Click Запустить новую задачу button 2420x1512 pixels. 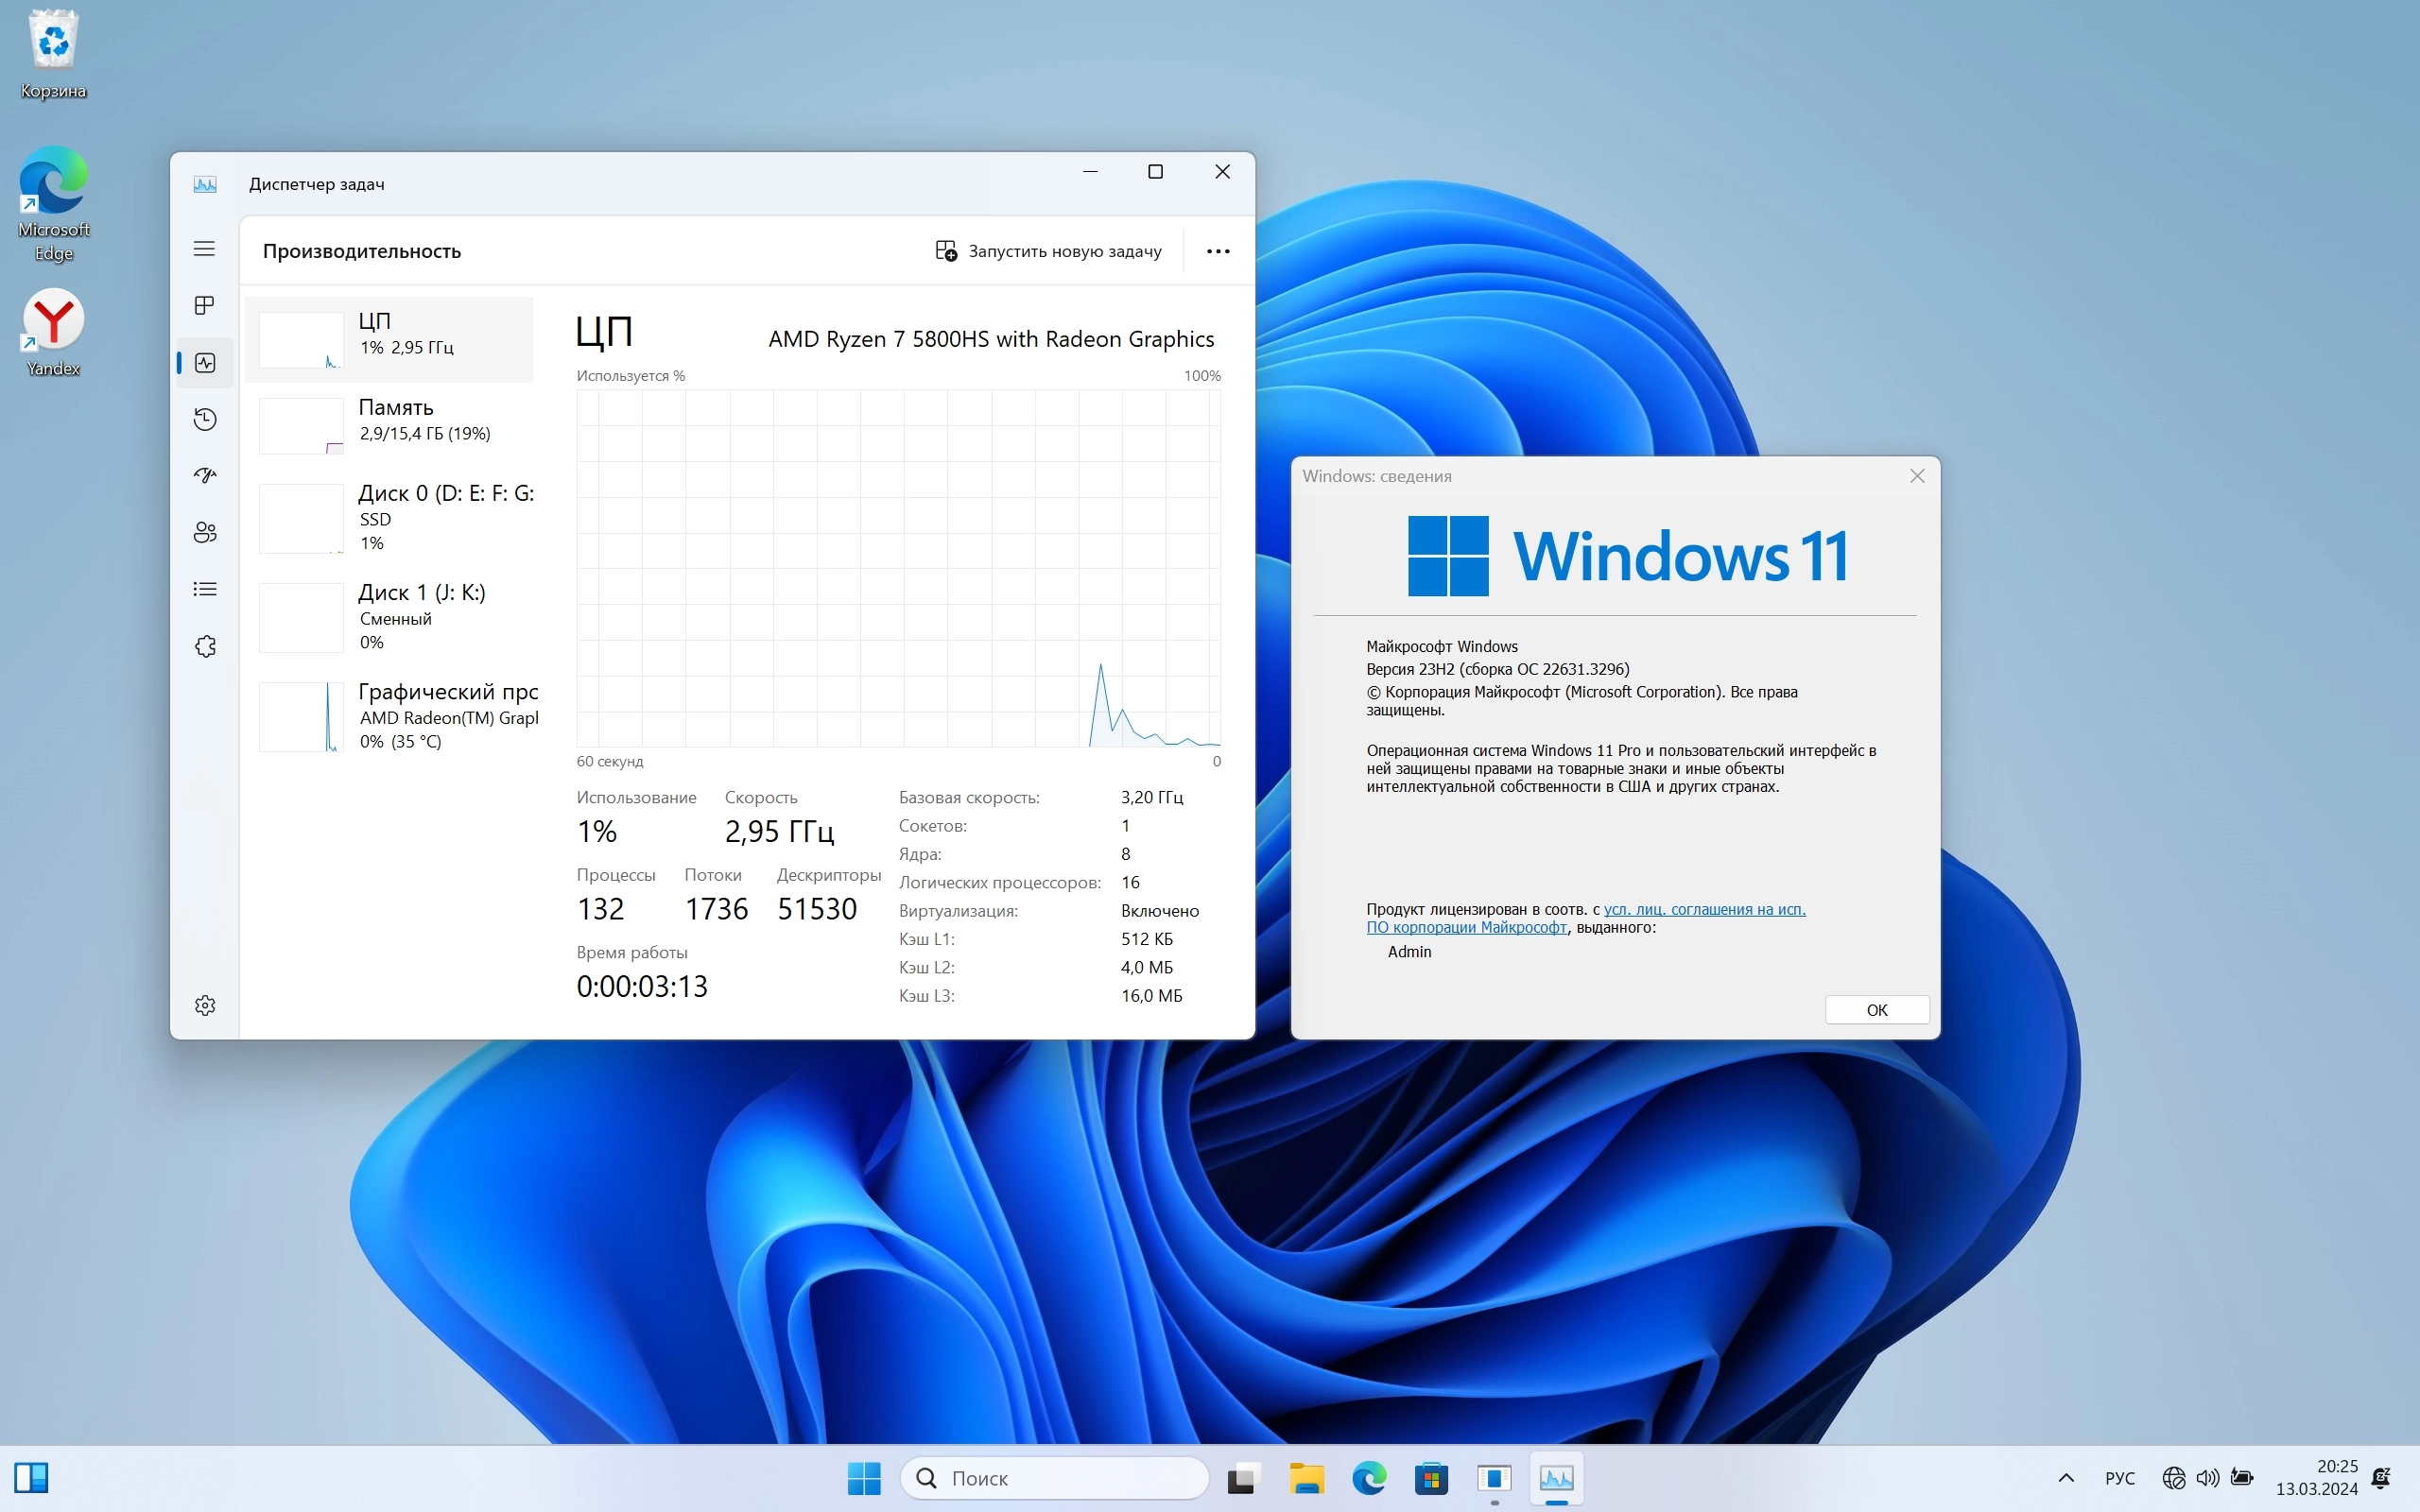coord(1048,251)
